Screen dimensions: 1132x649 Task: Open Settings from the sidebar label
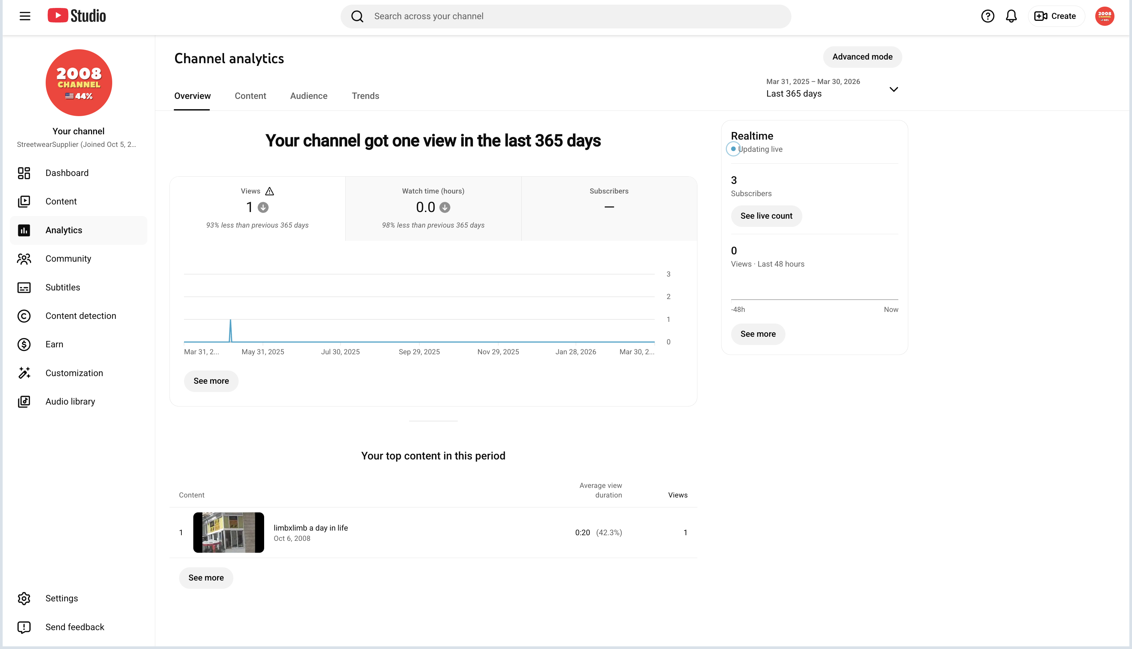pos(62,599)
